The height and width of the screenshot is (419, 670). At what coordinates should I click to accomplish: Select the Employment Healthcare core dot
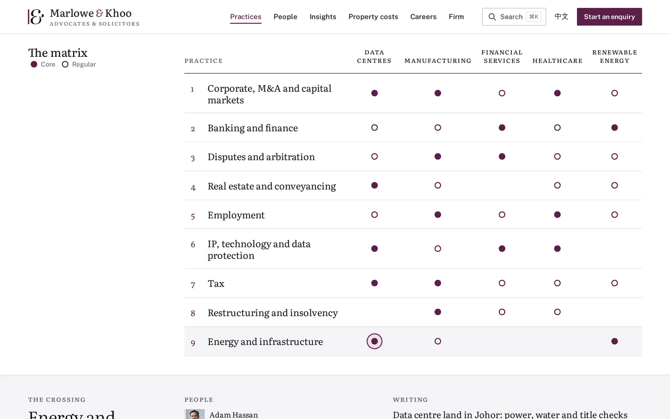(x=557, y=215)
